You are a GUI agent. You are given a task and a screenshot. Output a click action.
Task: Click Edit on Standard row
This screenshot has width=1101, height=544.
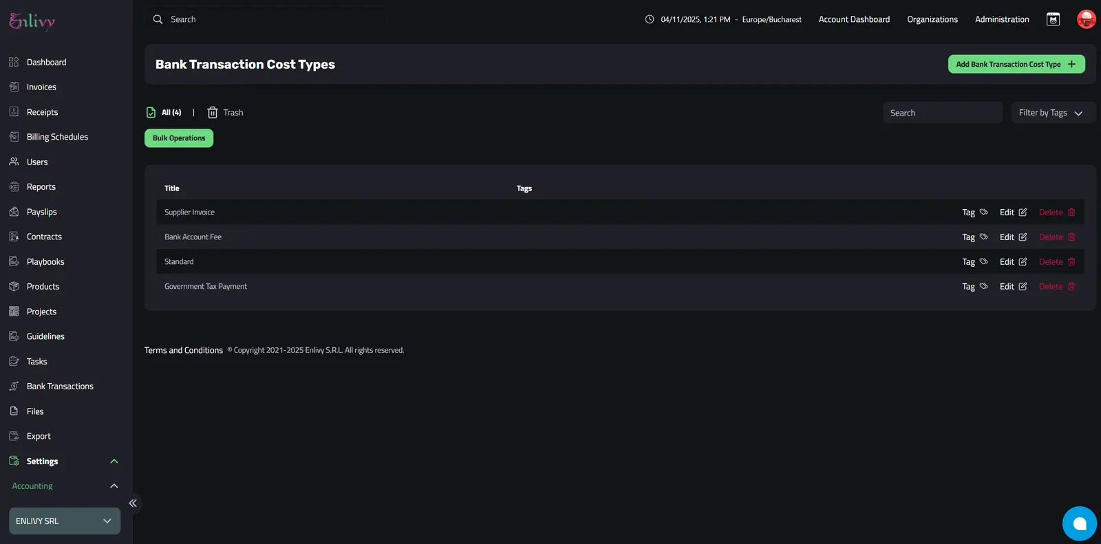click(x=1013, y=262)
